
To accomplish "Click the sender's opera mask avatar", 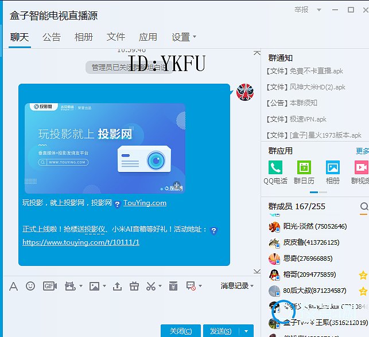I will tap(245, 92).
